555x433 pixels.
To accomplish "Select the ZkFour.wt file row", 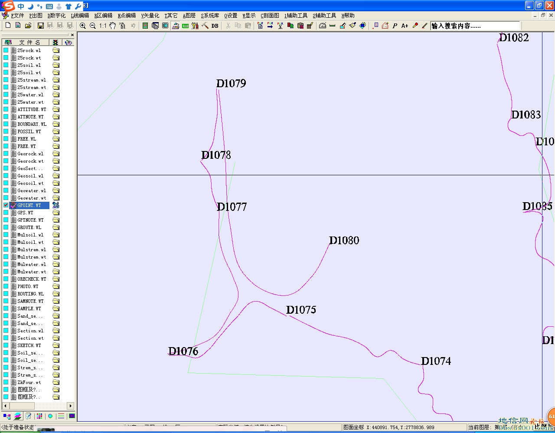I will [x=29, y=382].
